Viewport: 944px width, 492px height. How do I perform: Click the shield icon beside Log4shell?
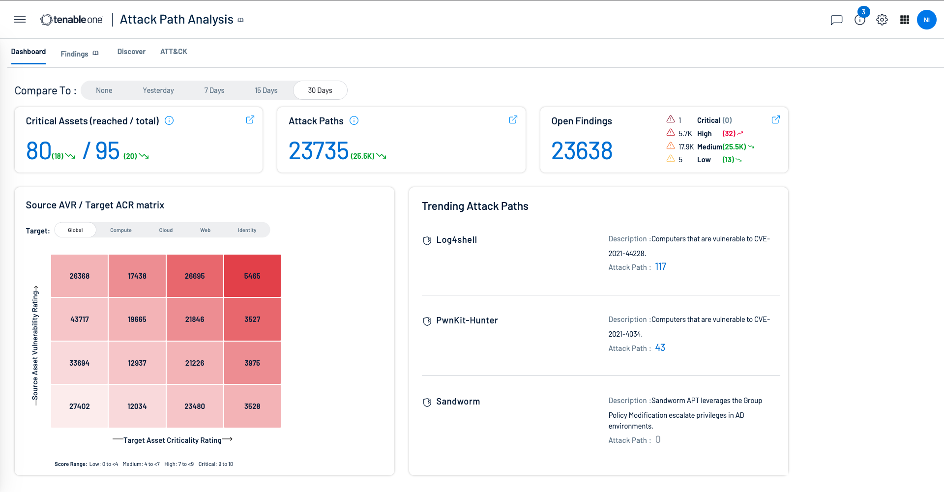click(x=427, y=240)
